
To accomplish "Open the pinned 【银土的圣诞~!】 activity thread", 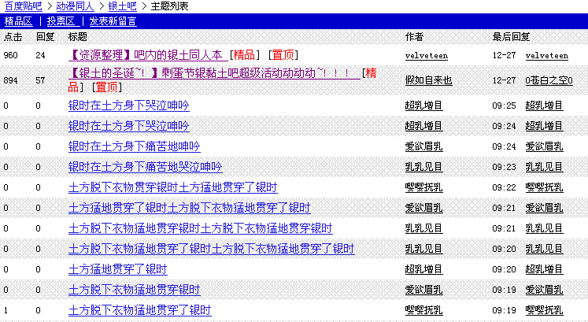I will (x=214, y=73).
